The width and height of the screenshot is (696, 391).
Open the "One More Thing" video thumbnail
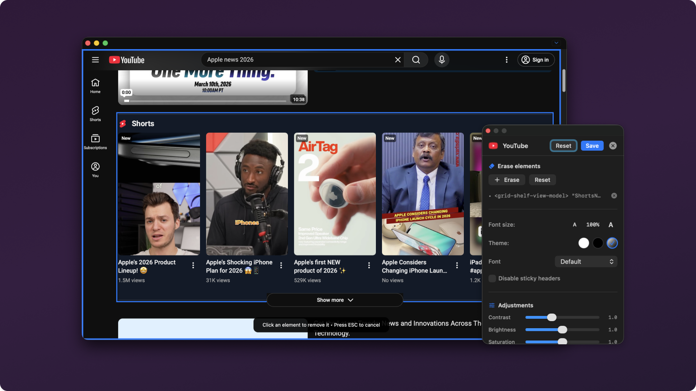tap(213, 87)
